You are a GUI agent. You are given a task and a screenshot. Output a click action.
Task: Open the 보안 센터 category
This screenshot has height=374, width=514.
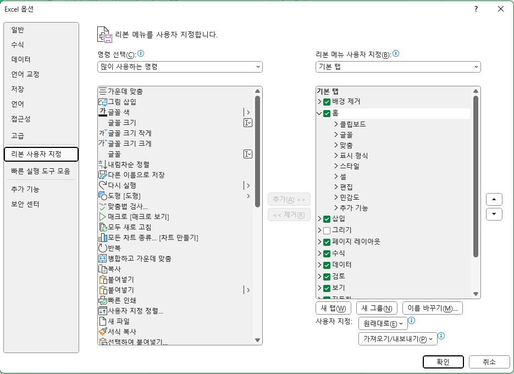(x=41, y=204)
